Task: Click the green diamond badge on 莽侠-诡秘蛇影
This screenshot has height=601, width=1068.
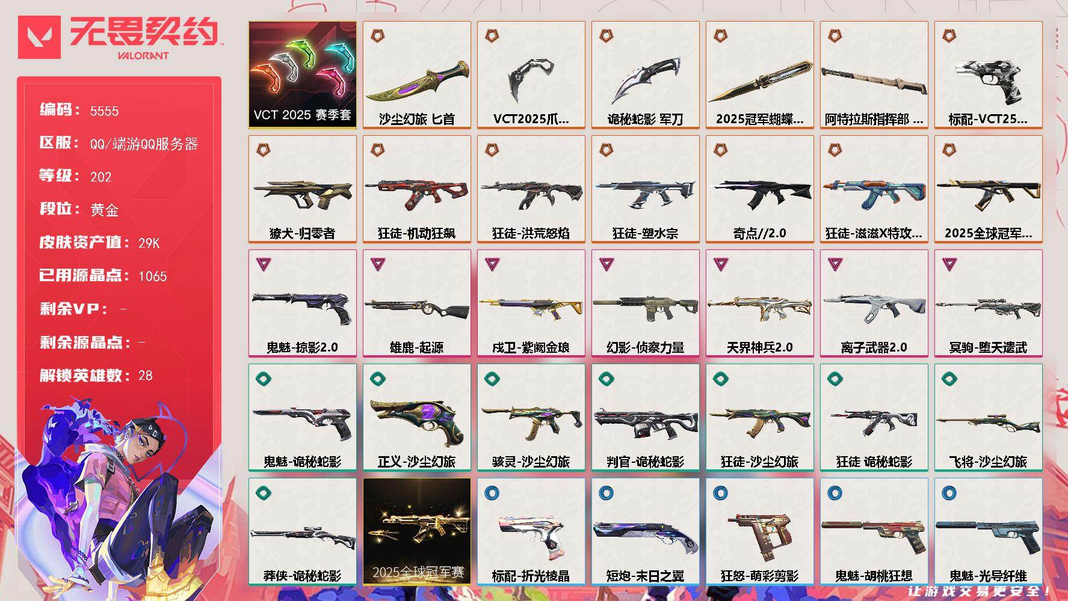Action: pos(264,493)
